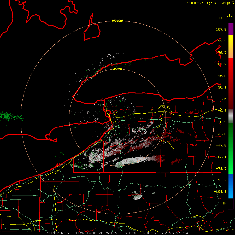
Task: Click the Super-Resolution Base Velocity caption text
Action: [117, 233]
